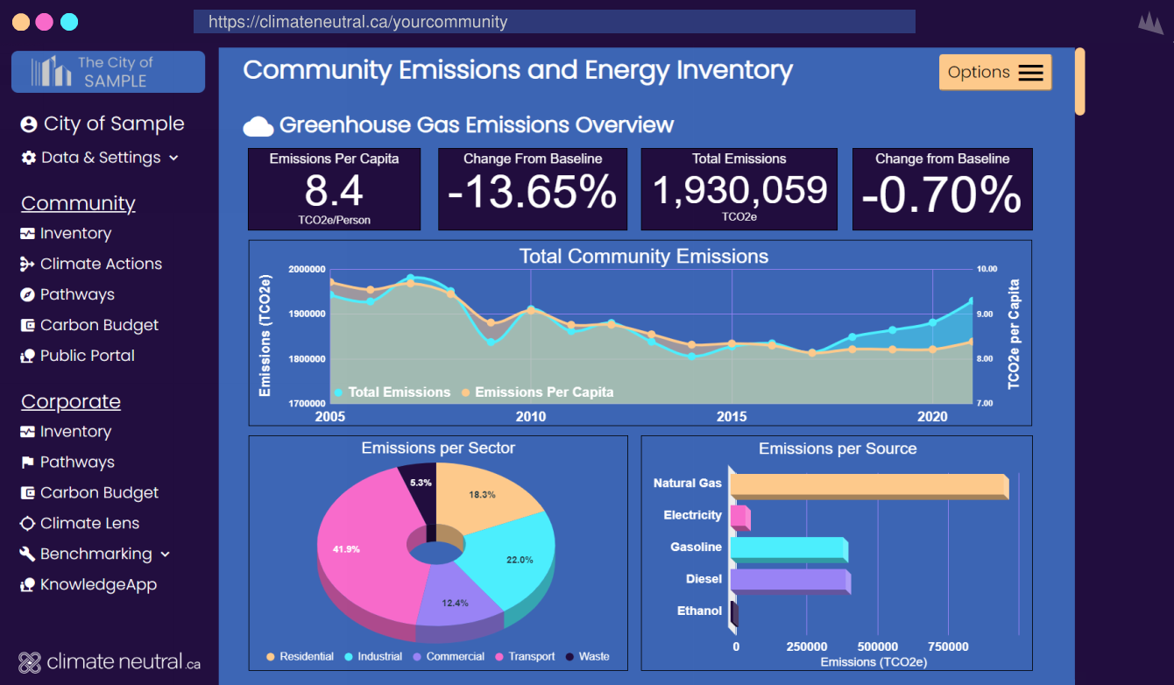
Task: Click the Climate Lens icon
Action: point(27,523)
